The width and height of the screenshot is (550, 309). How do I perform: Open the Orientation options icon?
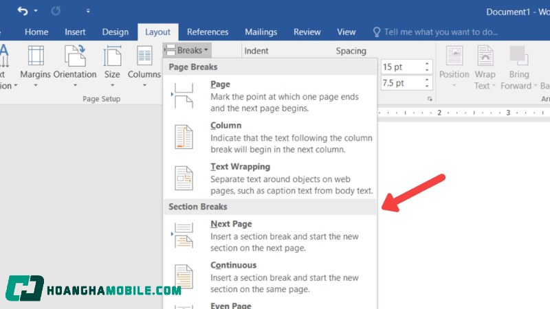[x=75, y=58]
